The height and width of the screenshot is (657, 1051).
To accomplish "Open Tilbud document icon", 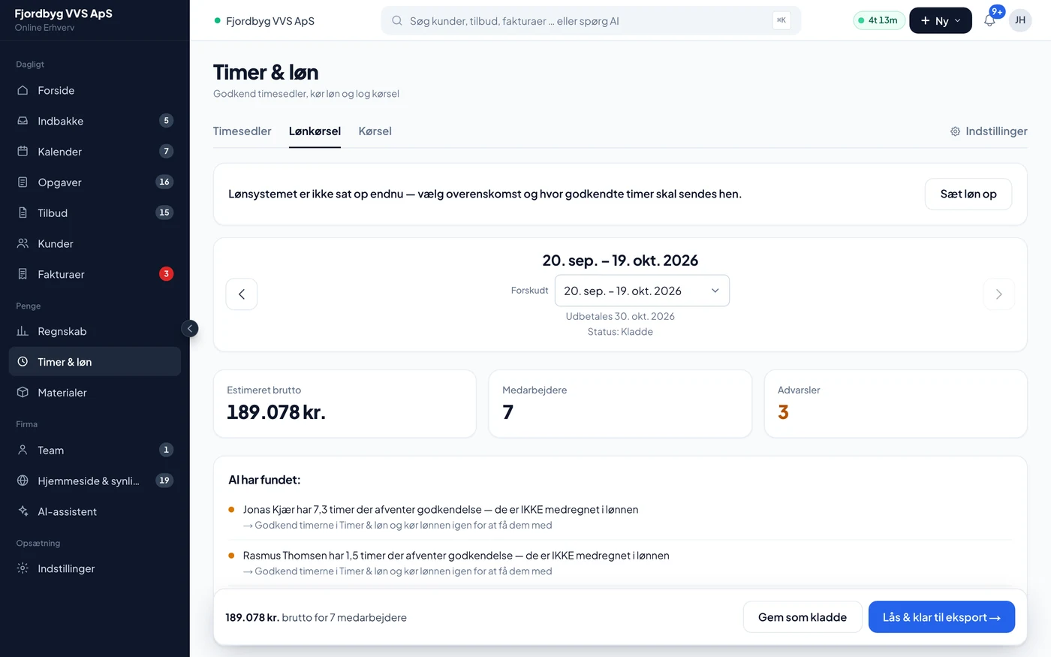I will click(23, 212).
